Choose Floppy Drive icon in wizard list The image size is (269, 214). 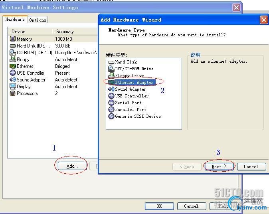point(111,75)
